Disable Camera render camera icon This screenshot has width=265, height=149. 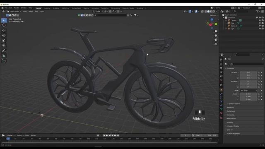click(263, 20)
